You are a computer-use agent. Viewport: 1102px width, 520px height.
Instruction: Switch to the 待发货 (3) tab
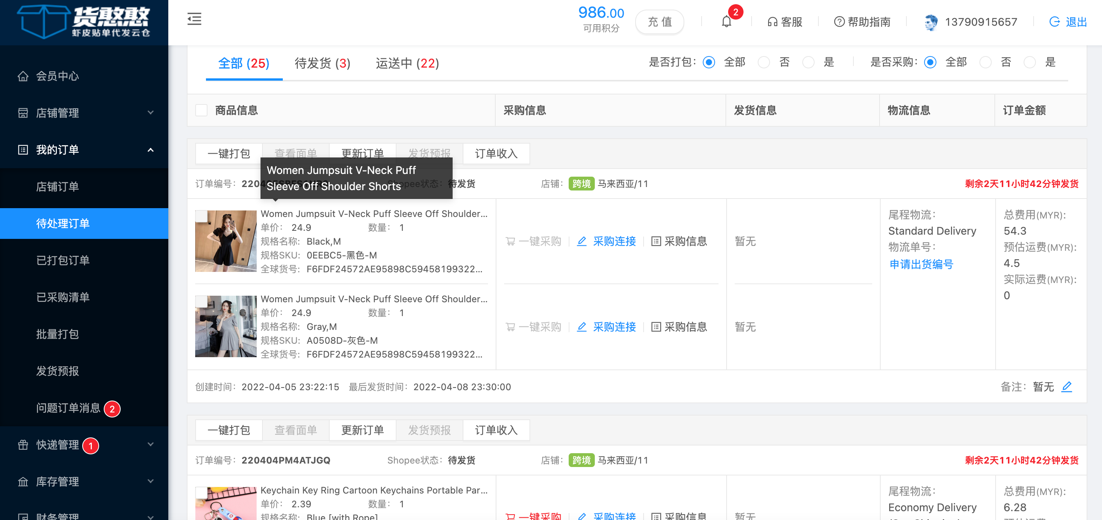(322, 63)
